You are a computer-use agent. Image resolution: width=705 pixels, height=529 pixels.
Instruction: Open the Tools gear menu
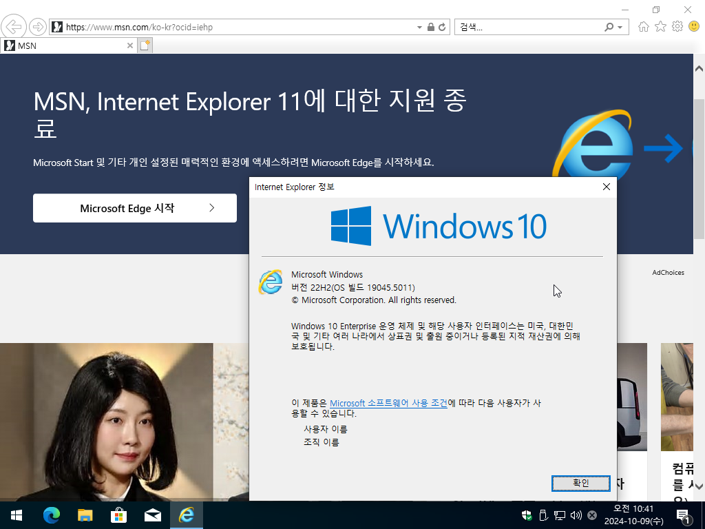677,27
